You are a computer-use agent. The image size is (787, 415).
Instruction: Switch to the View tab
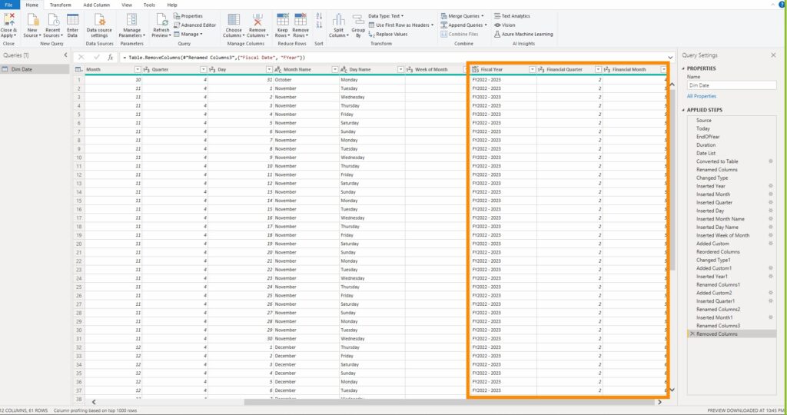(x=127, y=5)
